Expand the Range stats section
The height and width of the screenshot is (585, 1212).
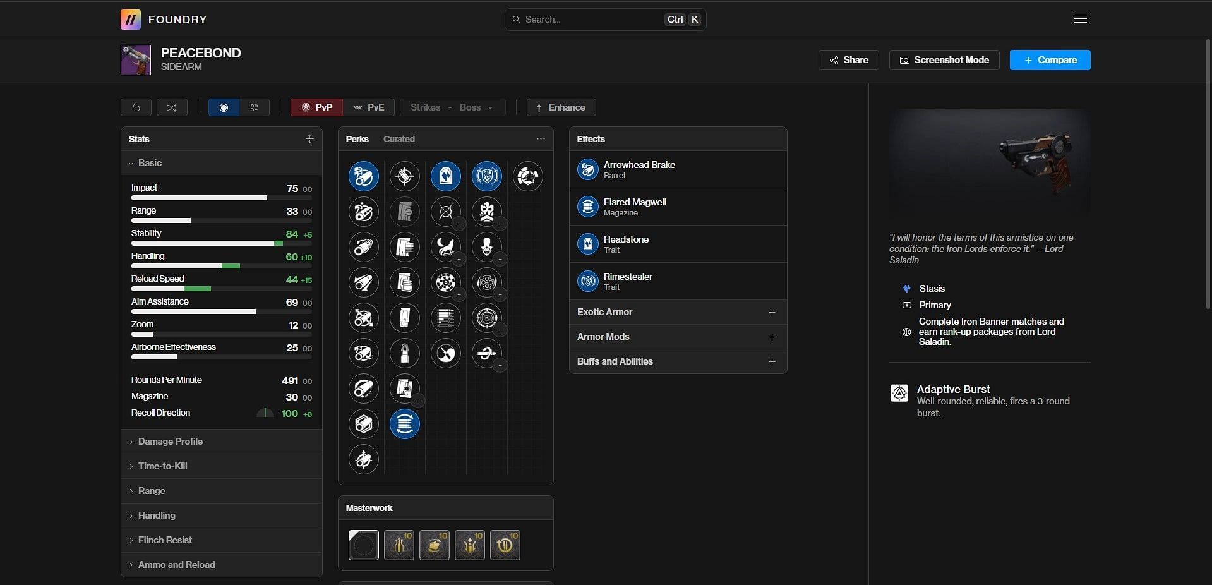click(x=222, y=491)
